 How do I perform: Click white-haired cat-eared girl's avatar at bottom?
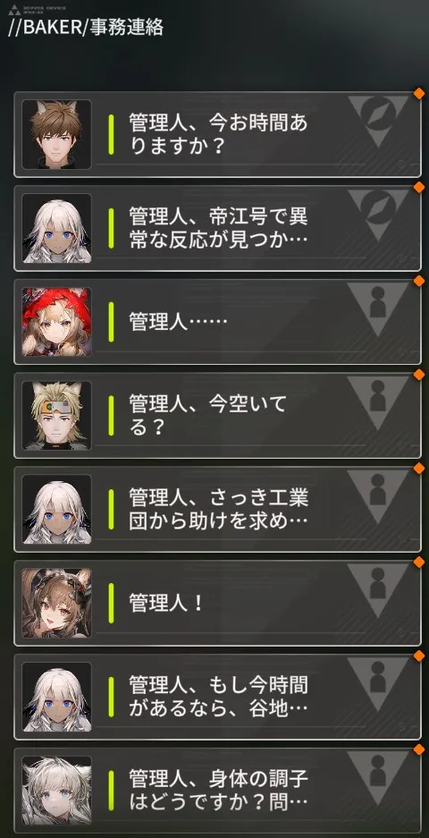(56, 791)
